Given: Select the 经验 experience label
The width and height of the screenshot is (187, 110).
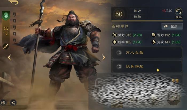Looking at the screenshot, I should (137, 17).
